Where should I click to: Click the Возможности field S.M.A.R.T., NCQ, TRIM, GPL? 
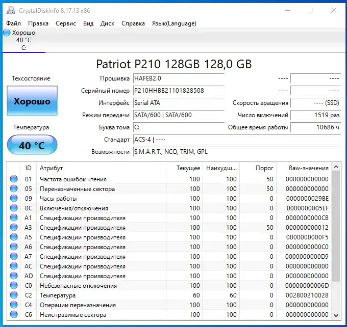coord(237,152)
